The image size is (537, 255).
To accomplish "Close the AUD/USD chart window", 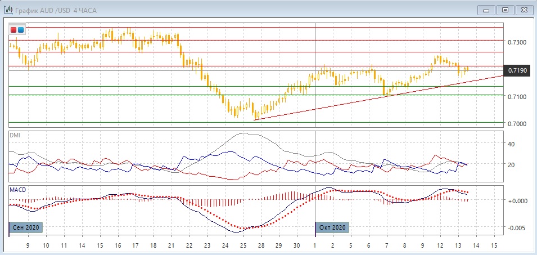I will point(524,10).
